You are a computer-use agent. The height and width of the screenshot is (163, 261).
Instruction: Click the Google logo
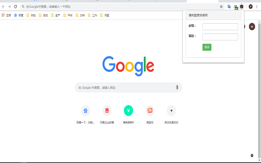[x=128, y=66]
